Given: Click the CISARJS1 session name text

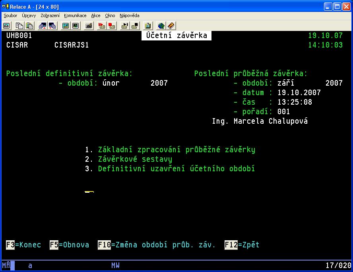Looking at the screenshot, I should [72, 45].
